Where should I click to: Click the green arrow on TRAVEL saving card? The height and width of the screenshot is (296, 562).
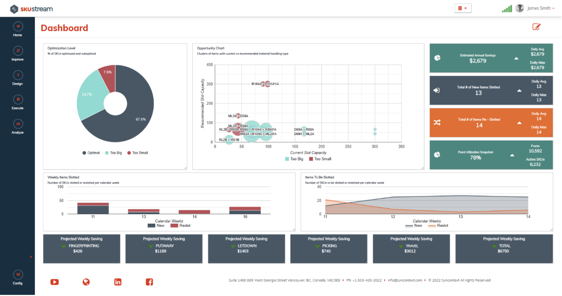401,246
